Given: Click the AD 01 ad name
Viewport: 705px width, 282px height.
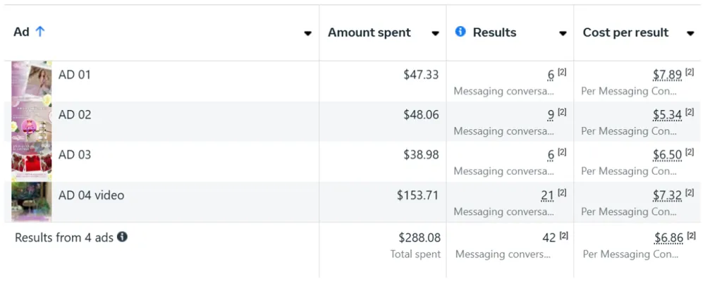Looking at the screenshot, I should click(75, 75).
